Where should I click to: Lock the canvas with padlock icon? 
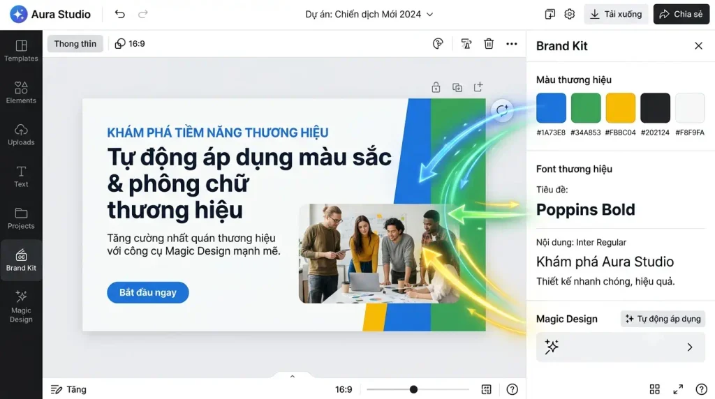click(x=436, y=87)
